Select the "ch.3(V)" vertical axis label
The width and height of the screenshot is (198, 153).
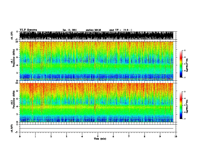click(12, 128)
